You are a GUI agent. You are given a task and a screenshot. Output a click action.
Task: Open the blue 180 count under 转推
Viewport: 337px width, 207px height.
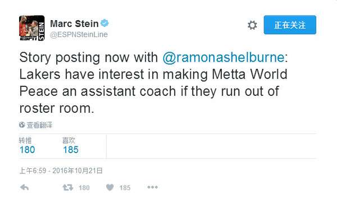[28, 150]
